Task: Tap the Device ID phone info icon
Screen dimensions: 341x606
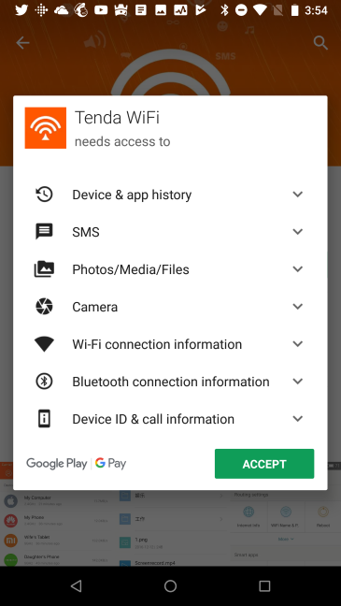Action: click(x=44, y=419)
